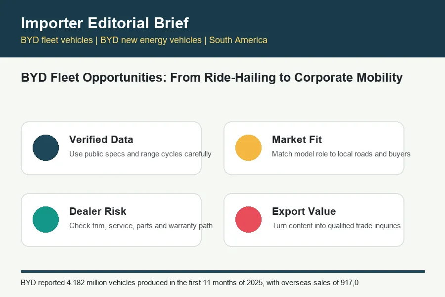Click the teal Dealer Risk circle

(45, 219)
